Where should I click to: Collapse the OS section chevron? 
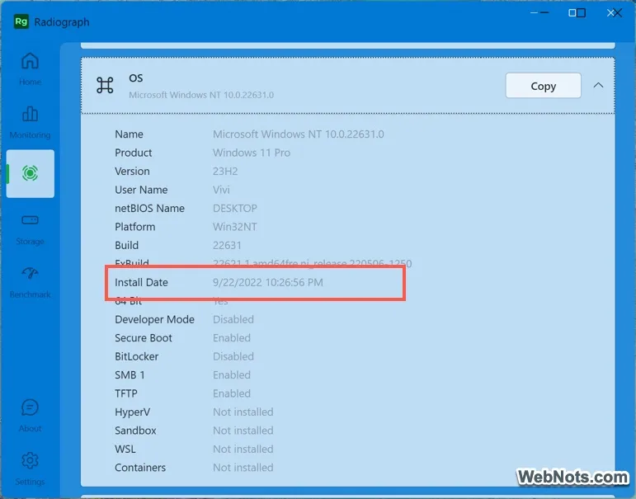598,85
